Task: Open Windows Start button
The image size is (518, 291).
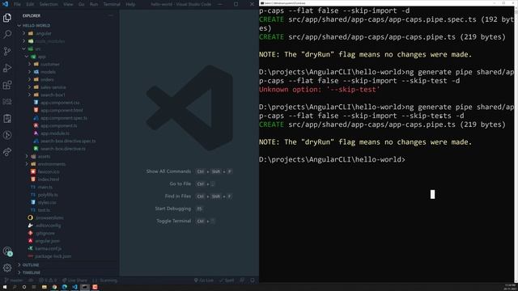Action: [5, 287]
